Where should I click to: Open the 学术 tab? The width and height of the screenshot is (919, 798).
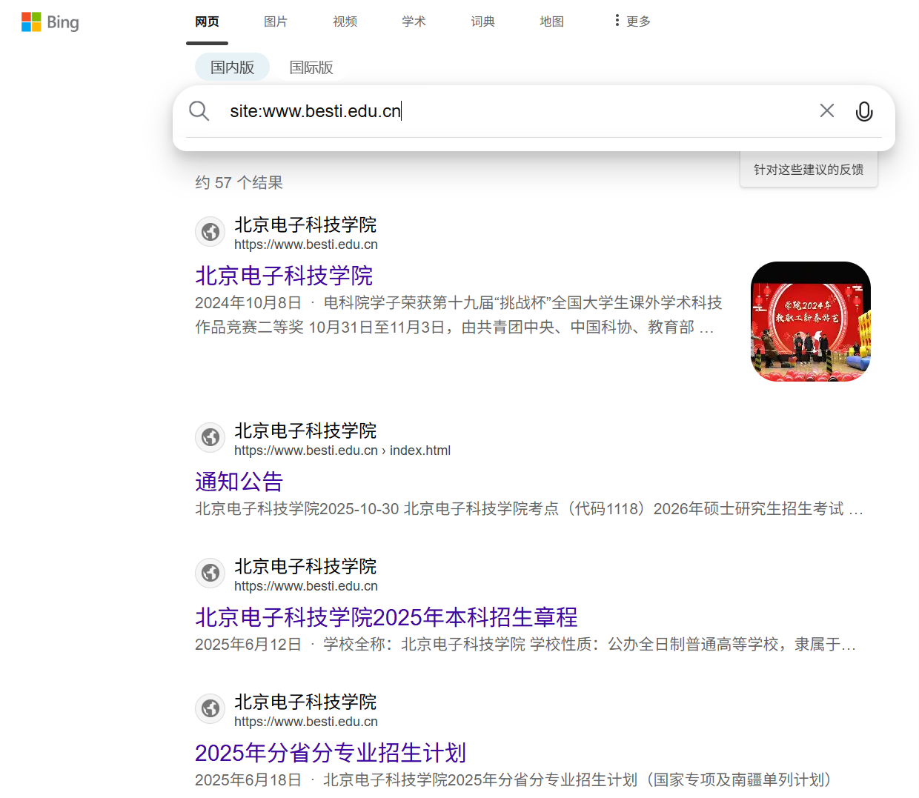tap(414, 21)
